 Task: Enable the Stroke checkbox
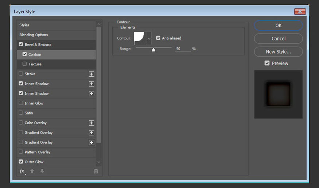pos(21,73)
